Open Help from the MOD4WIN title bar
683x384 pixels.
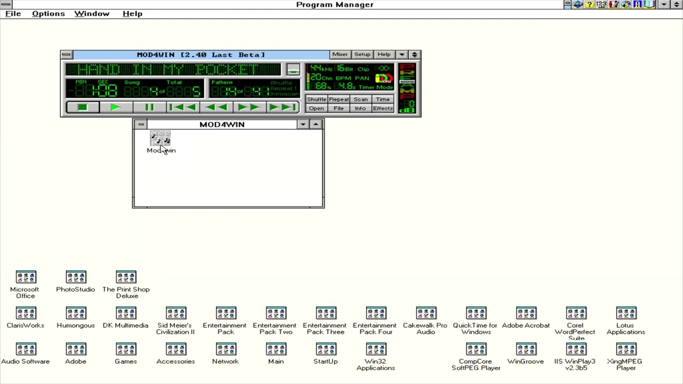point(384,54)
